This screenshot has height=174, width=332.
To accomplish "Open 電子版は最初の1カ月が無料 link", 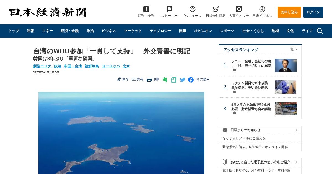I will (256, 170).
